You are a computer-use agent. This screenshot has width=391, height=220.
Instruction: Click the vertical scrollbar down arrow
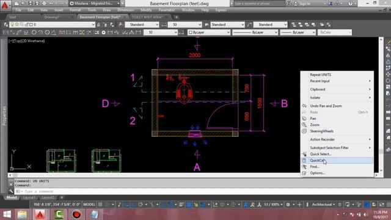tap(381, 170)
